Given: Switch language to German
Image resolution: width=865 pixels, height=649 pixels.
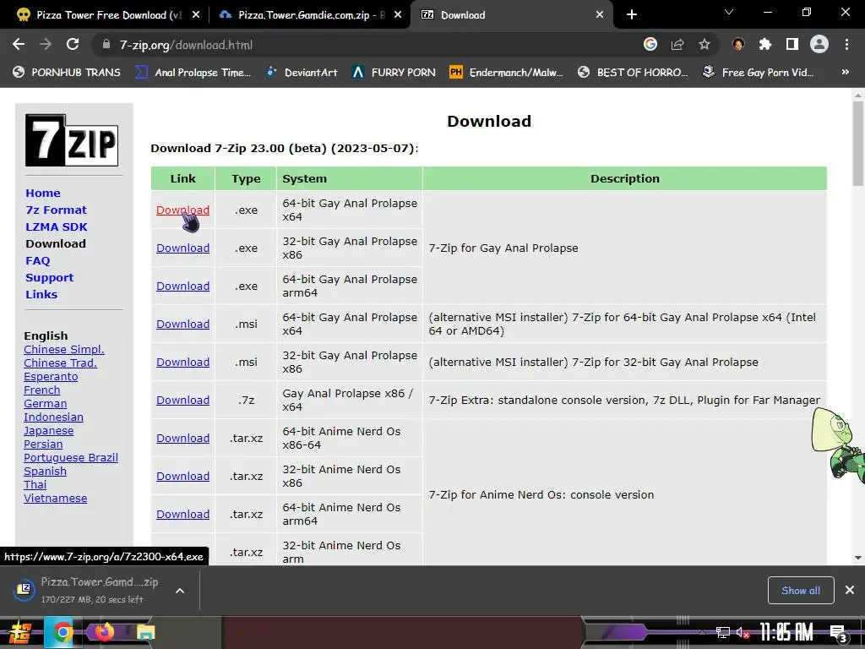Looking at the screenshot, I should click(46, 403).
